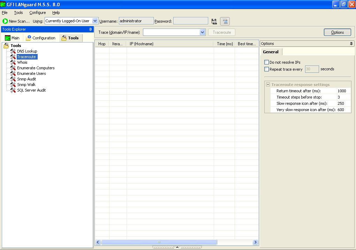Click the DNS Lookup tool icon
The height and width of the screenshot is (250, 356).
click(13, 51)
